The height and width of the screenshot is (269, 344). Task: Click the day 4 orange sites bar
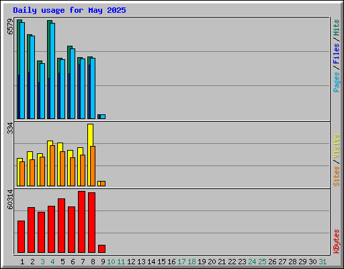[x=52, y=165]
